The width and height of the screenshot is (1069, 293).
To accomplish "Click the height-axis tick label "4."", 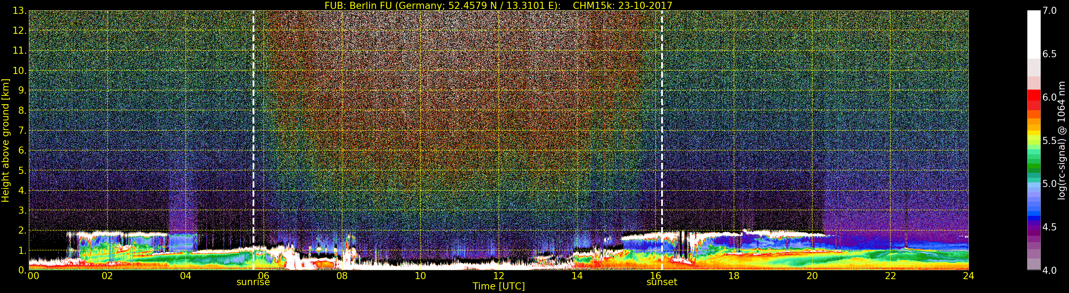I will 22,190.
